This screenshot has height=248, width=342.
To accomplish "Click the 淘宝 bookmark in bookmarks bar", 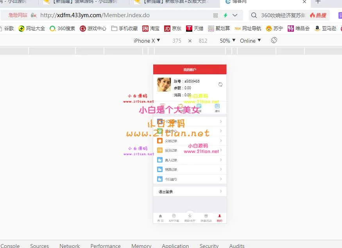I will pos(151,29).
